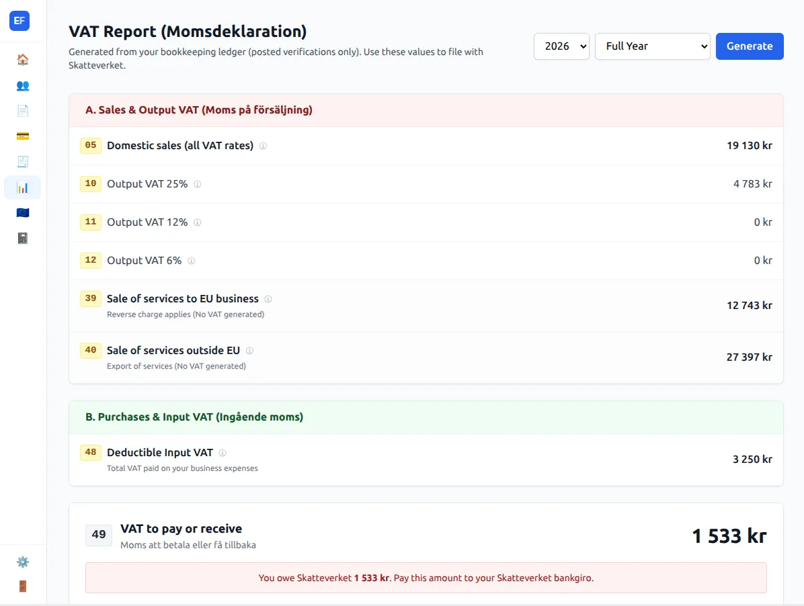Open the Reports bar chart icon
This screenshot has width=804, height=606.
coord(23,187)
